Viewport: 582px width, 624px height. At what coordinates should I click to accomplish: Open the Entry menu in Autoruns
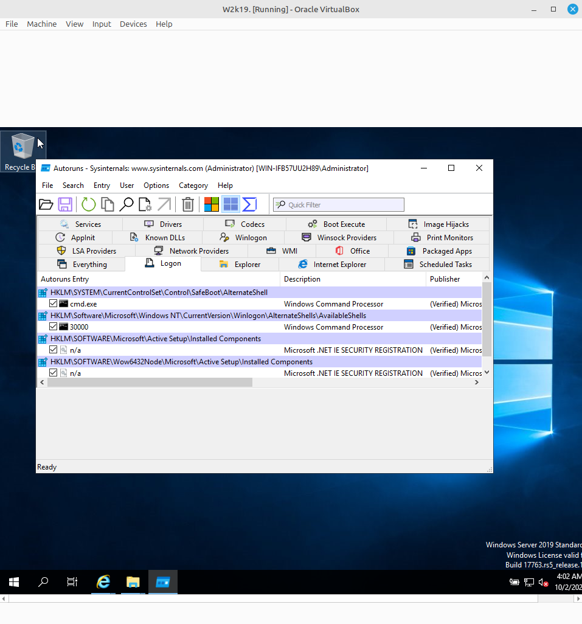pyautogui.click(x=102, y=185)
